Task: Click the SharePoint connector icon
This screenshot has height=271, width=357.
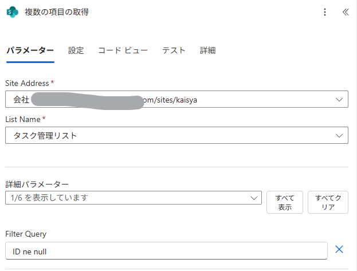Action: coord(12,12)
